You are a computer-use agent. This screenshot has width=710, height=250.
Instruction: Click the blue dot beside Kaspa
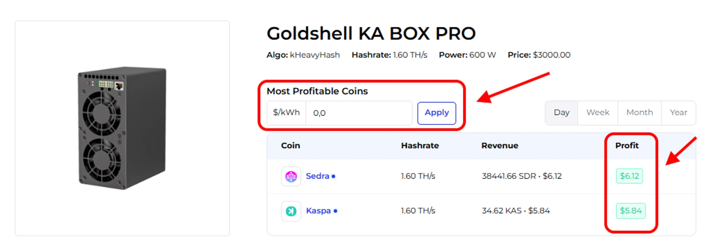[335, 211]
